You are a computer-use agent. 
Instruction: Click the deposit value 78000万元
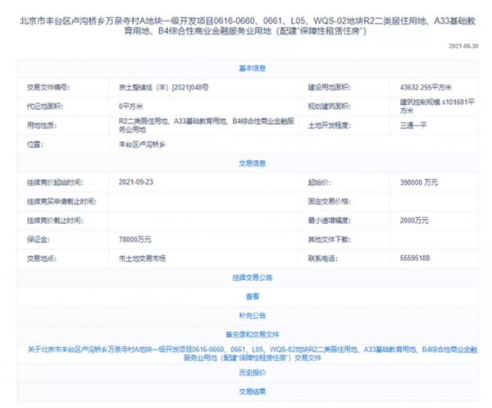click(134, 240)
